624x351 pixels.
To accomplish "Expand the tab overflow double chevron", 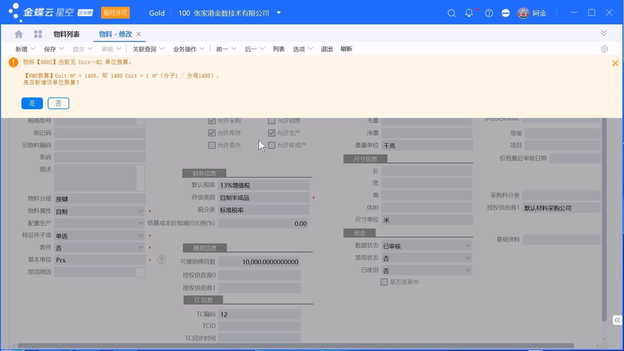I will 604,33.
